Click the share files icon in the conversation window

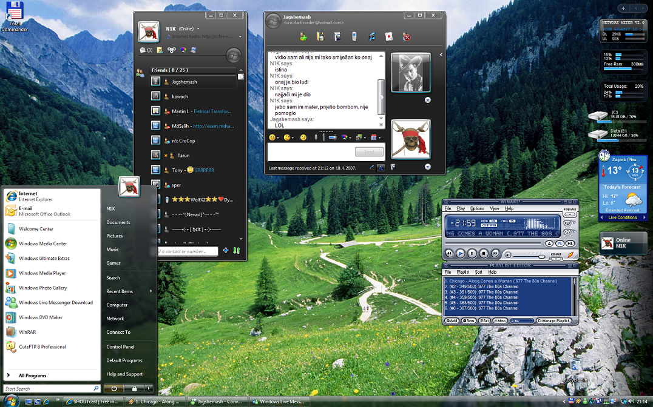(x=320, y=37)
